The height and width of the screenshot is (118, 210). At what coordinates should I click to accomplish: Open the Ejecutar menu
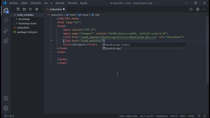(60, 3)
